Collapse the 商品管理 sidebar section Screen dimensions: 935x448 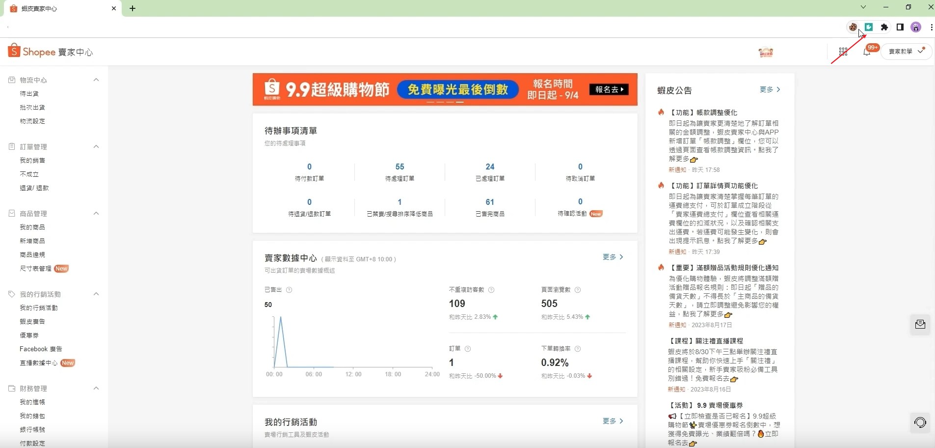point(96,213)
